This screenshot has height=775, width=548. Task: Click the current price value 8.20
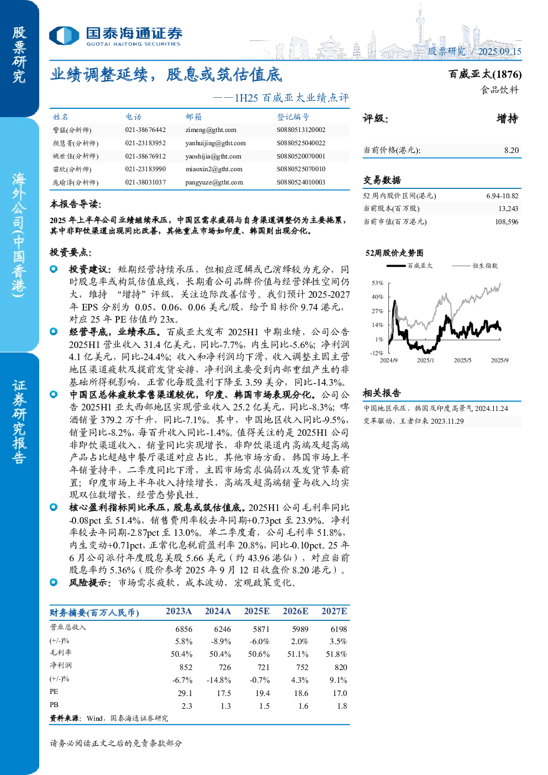(x=512, y=150)
